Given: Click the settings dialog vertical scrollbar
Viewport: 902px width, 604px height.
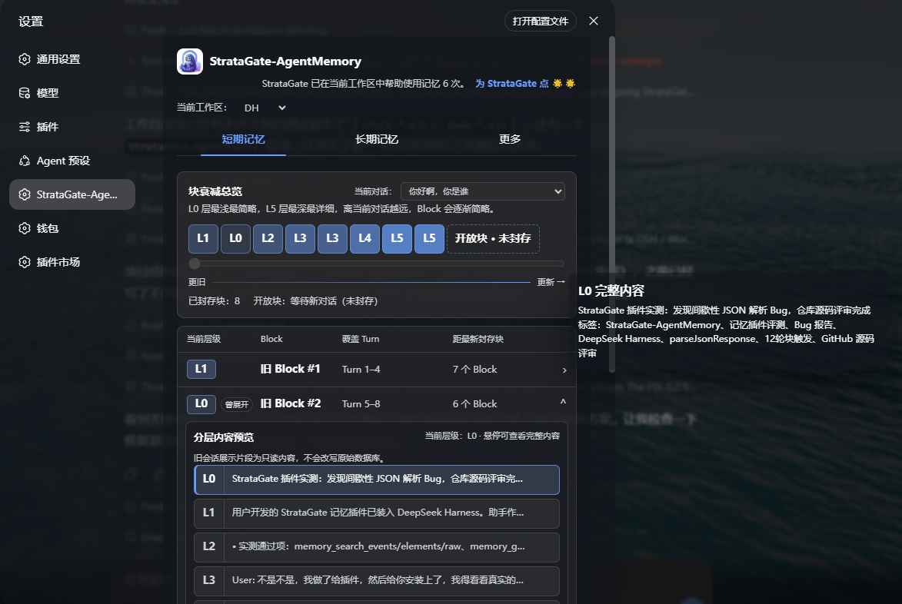Looking at the screenshot, I should pos(612,204).
